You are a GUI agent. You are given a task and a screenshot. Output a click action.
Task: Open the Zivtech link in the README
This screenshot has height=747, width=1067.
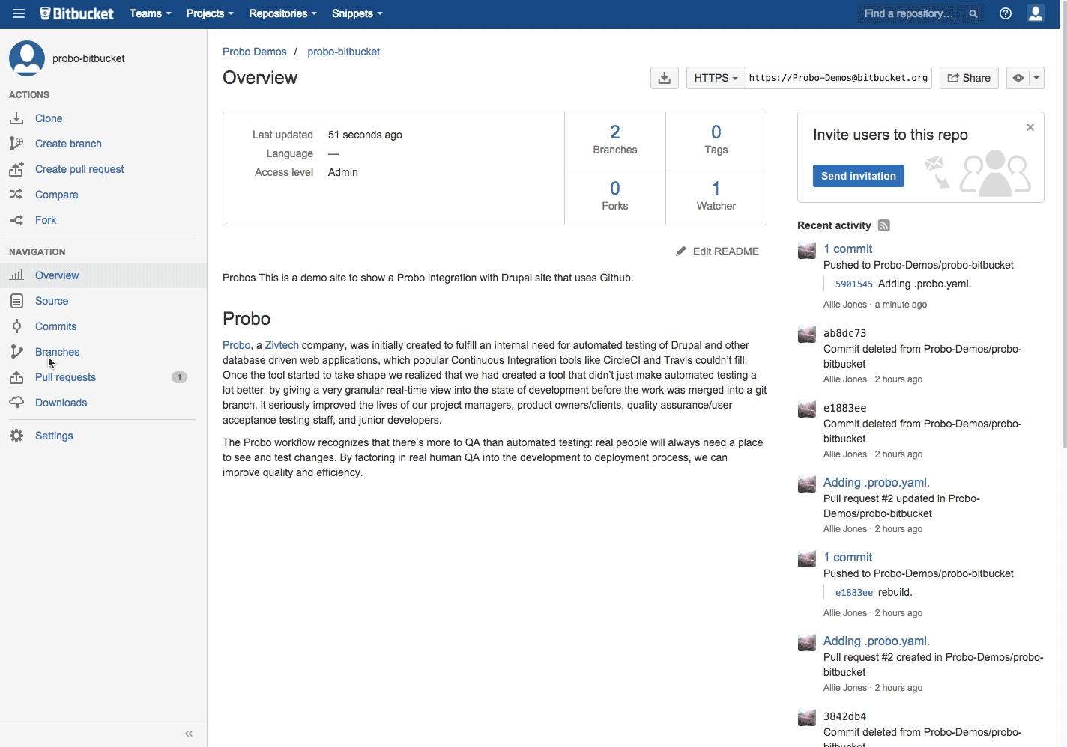tap(282, 345)
